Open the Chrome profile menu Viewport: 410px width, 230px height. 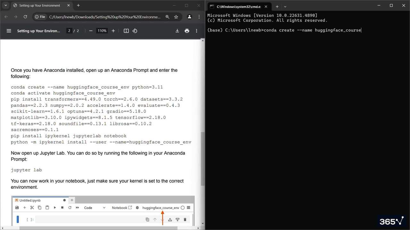pos(189,17)
